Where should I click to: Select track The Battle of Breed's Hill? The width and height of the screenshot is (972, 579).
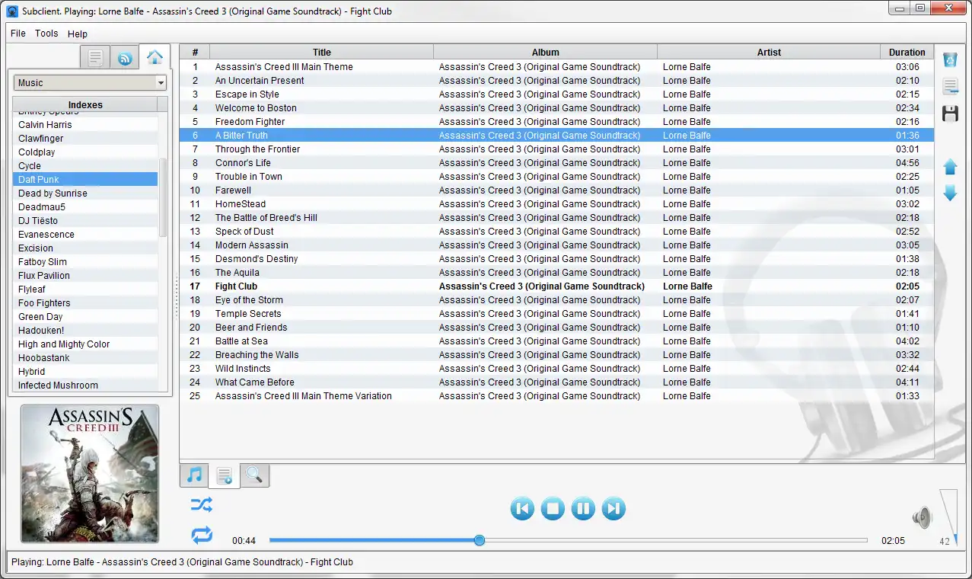pos(556,218)
